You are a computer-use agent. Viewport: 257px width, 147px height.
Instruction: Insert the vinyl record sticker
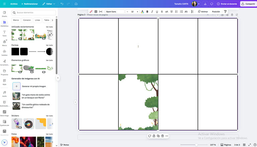29,124
